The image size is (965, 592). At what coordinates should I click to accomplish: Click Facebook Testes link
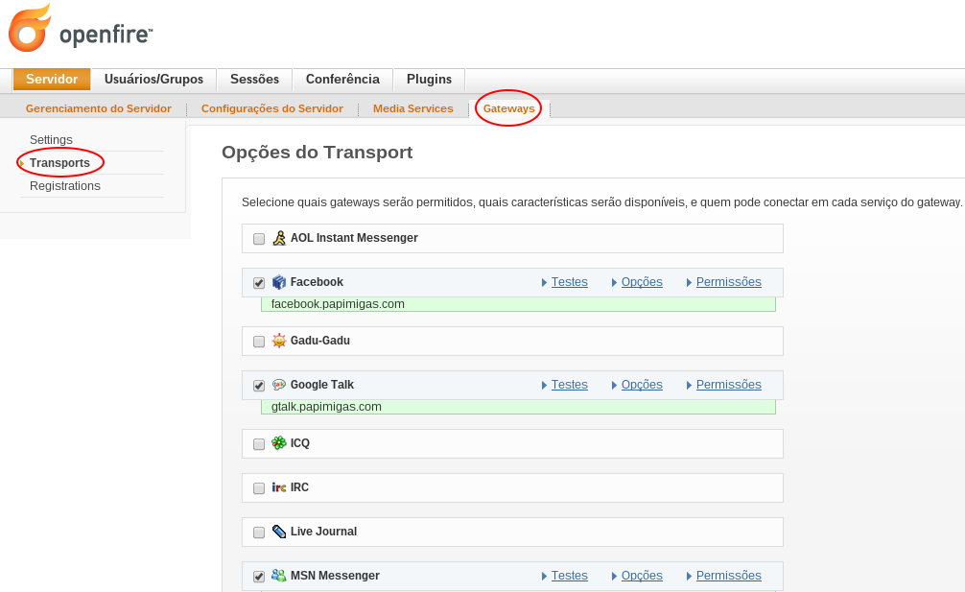(x=569, y=282)
